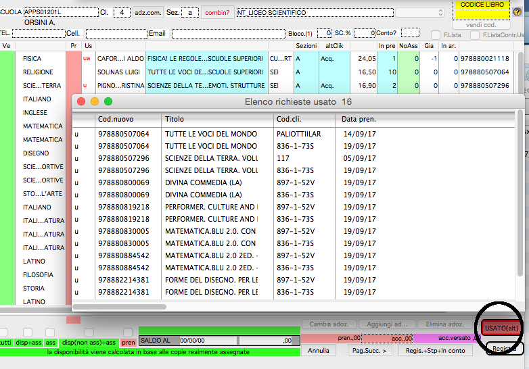Toggle the F.Lista checkbox
Viewport: 529px width, 369px height.
[436, 35]
